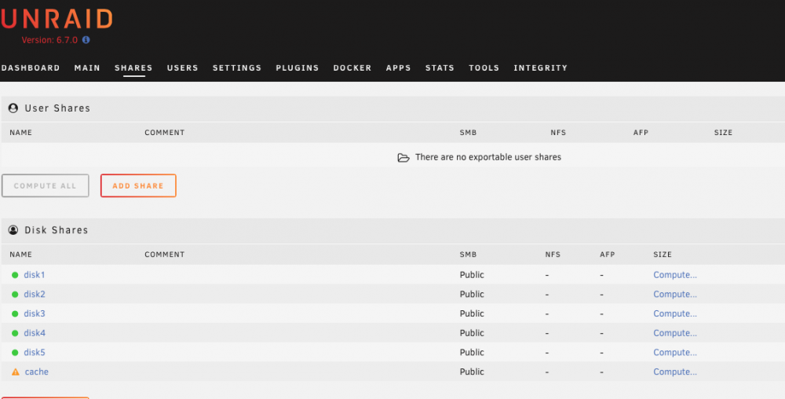View the Stats tab
The height and width of the screenshot is (399, 785).
440,68
